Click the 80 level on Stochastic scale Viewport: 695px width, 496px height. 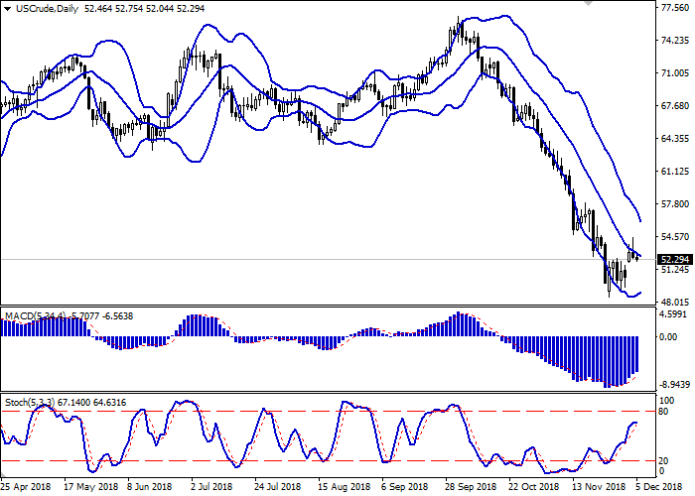pos(663,412)
